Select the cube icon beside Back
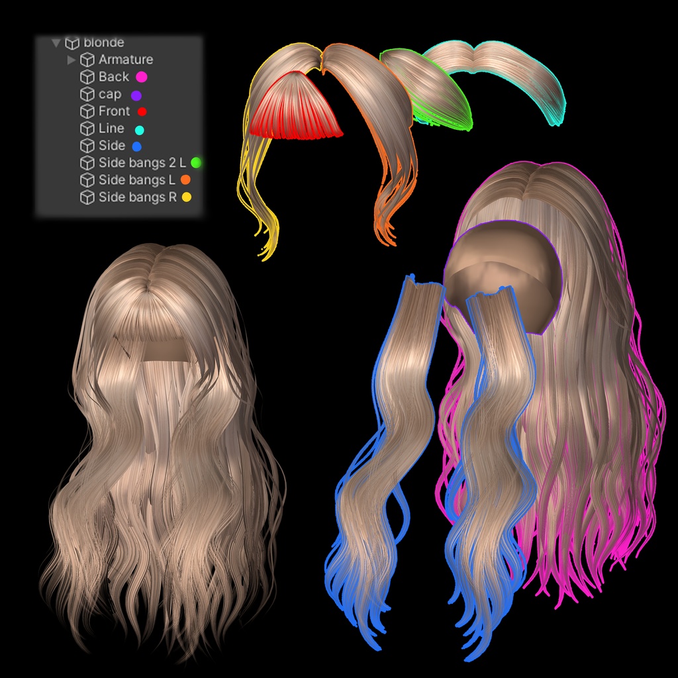 click(x=87, y=76)
